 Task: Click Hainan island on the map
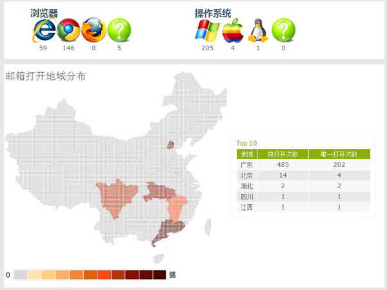pos(158,258)
